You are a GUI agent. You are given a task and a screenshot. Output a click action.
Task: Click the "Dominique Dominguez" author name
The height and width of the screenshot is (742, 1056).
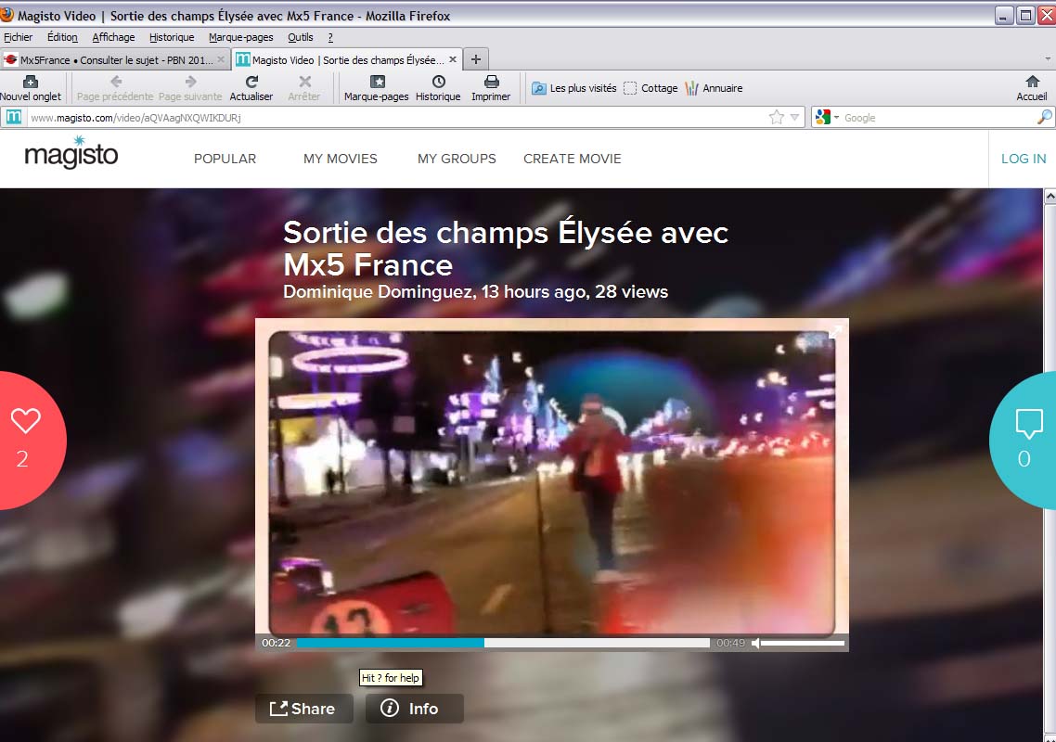click(380, 291)
